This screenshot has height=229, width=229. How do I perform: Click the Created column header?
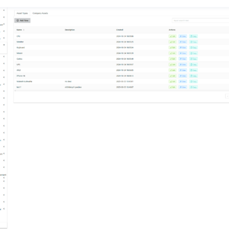coord(120,30)
